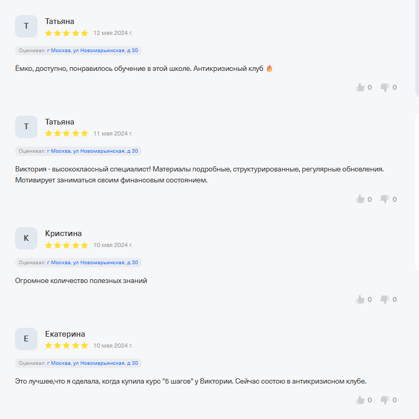Viewport: 419px width, 419px height.
Task: Dislike Tatyana's 12 May 2024 review
Action: 385,88
